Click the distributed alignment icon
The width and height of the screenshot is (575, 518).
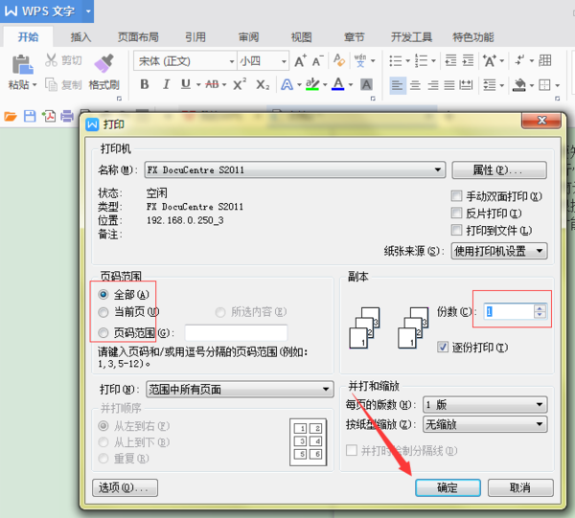(466, 85)
